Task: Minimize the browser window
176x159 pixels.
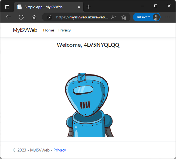Action: click(142, 6)
